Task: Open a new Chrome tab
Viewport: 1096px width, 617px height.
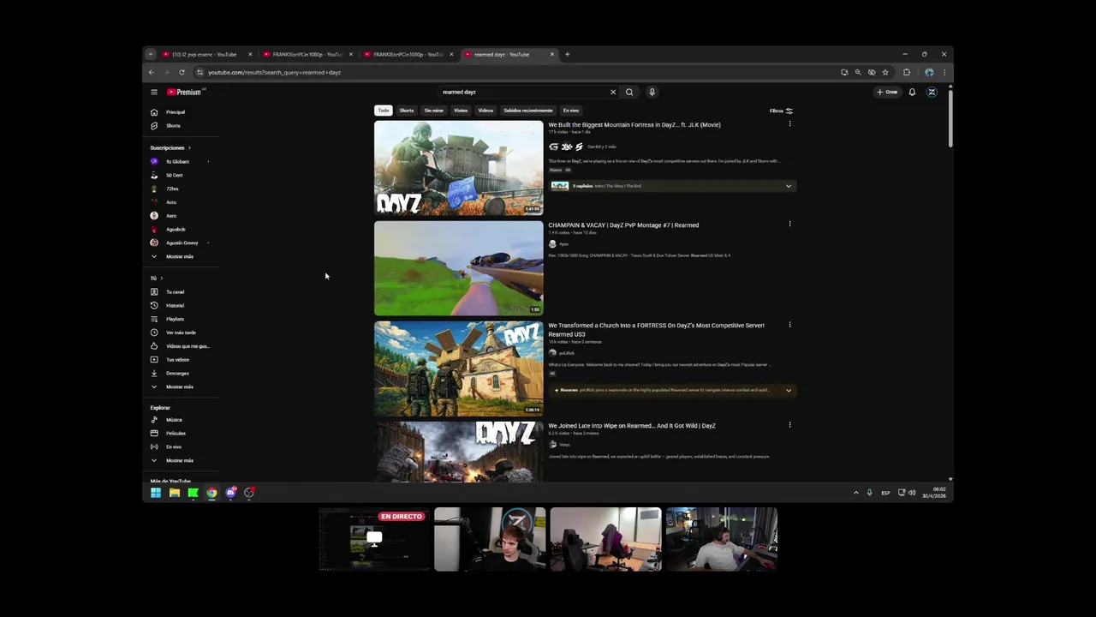Action: click(x=567, y=54)
